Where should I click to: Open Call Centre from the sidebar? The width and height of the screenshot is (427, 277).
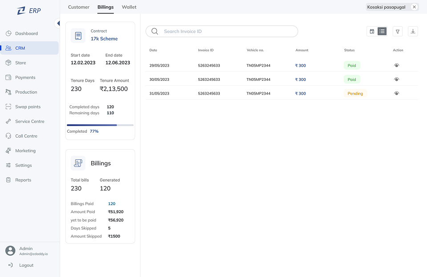[26, 136]
